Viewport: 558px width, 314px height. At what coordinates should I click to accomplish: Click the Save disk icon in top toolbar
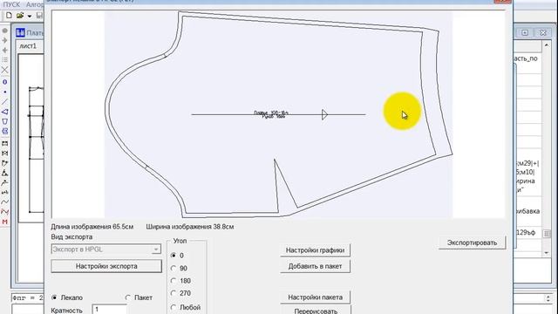(39, 16)
